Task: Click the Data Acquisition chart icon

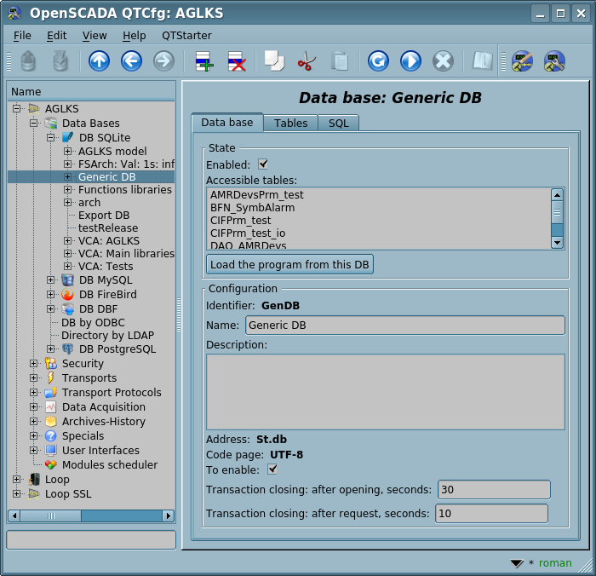Action: (x=50, y=406)
